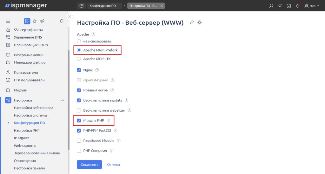This screenshot has width=325, height=174.
Task: Select 'не использовать' Apache option
Action: coord(79,41)
